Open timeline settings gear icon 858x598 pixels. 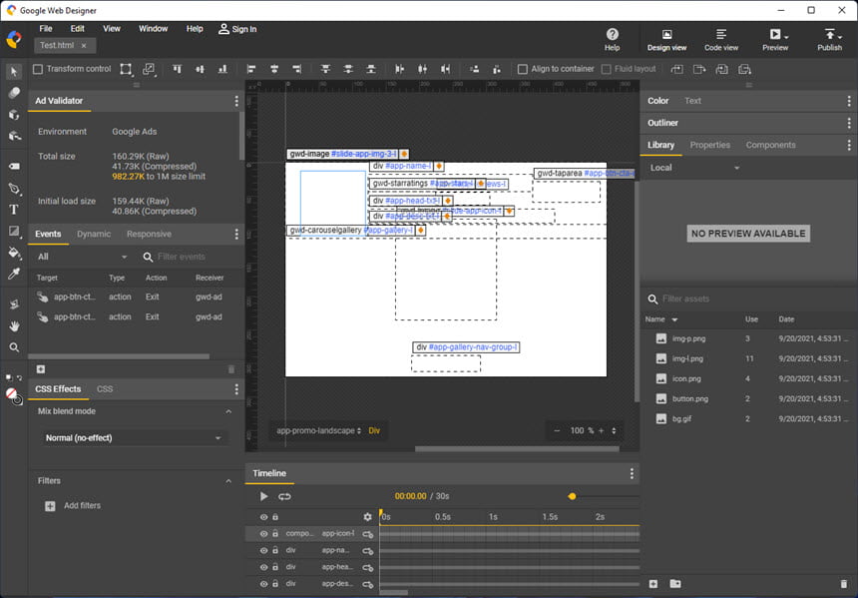click(368, 516)
